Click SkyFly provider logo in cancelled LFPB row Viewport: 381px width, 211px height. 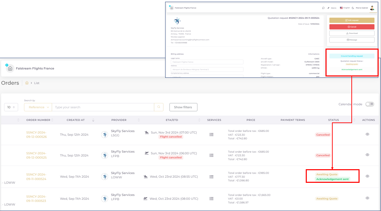click(x=105, y=155)
